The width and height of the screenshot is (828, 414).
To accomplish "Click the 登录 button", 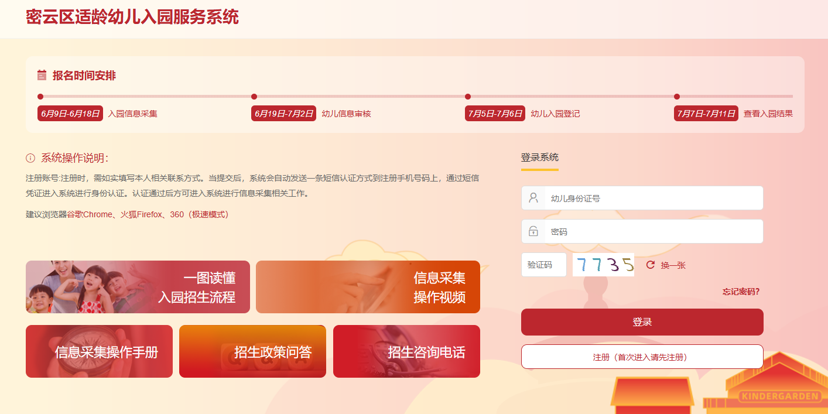I will (642, 322).
